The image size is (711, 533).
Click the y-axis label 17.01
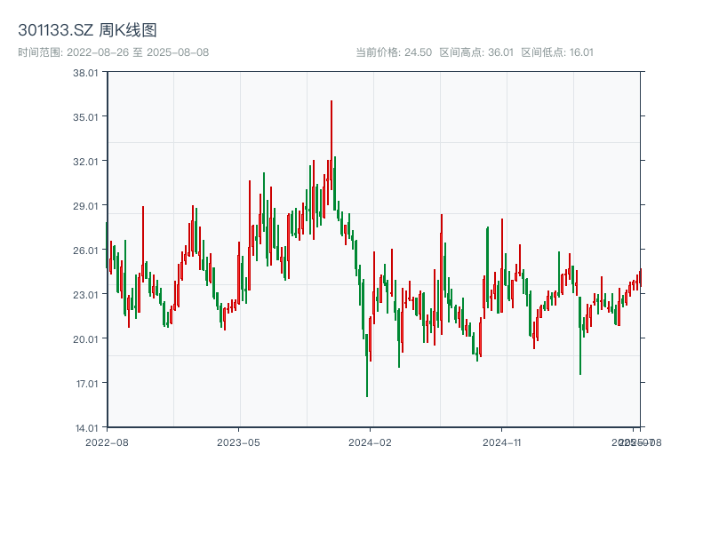pos(86,384)
